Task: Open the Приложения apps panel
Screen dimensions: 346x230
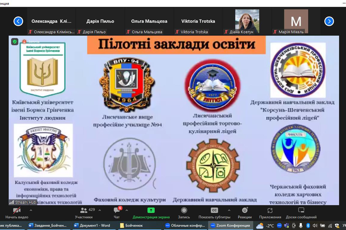Action: click(270, 213)
